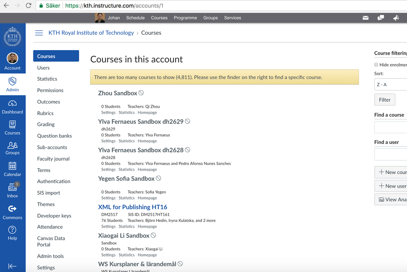Image resolution: width=407 pixels, height=272 pixels.
Task: Toggle the Hide enrolment-less courses checkbox
Action: [376, 65]
